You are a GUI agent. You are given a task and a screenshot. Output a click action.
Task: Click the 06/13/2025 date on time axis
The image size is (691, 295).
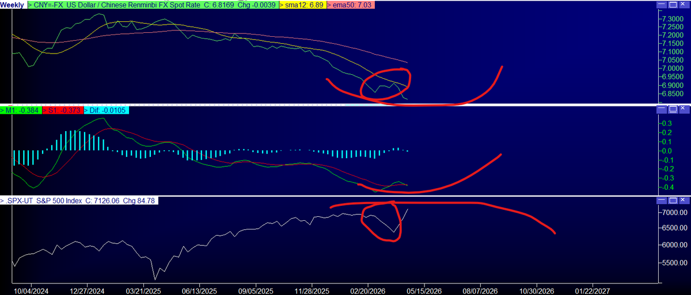pyautogui.click(x=200, y=290)
